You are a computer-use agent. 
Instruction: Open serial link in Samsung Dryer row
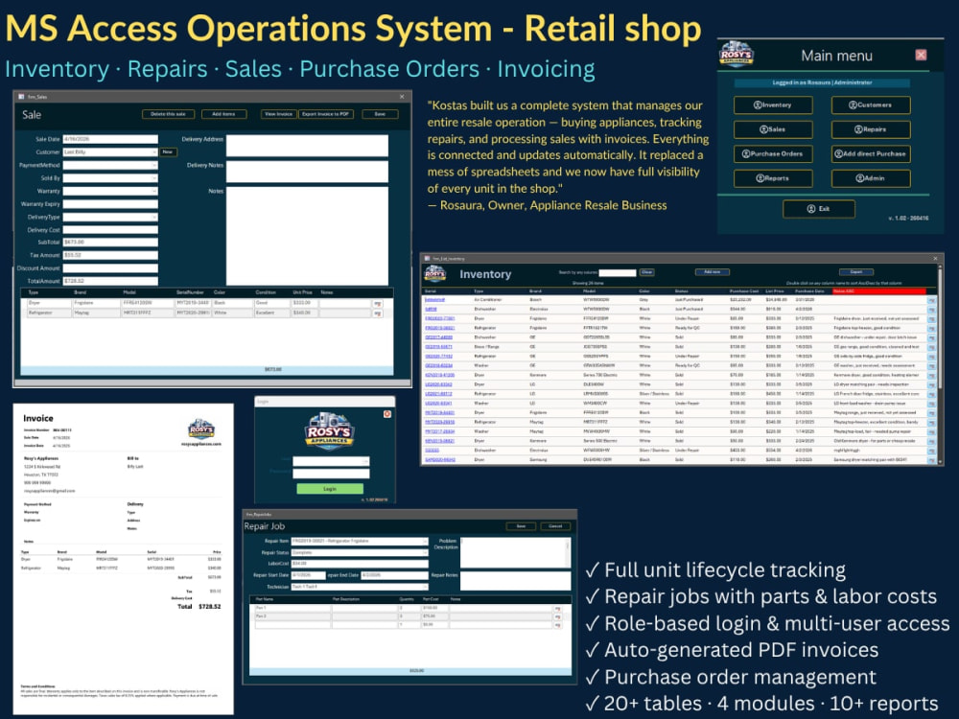point(439,460)
